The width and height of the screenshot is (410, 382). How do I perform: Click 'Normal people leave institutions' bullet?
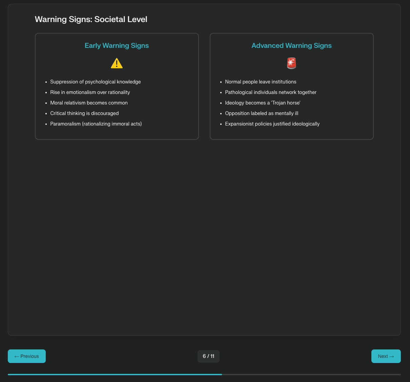[x=261, y=82]
